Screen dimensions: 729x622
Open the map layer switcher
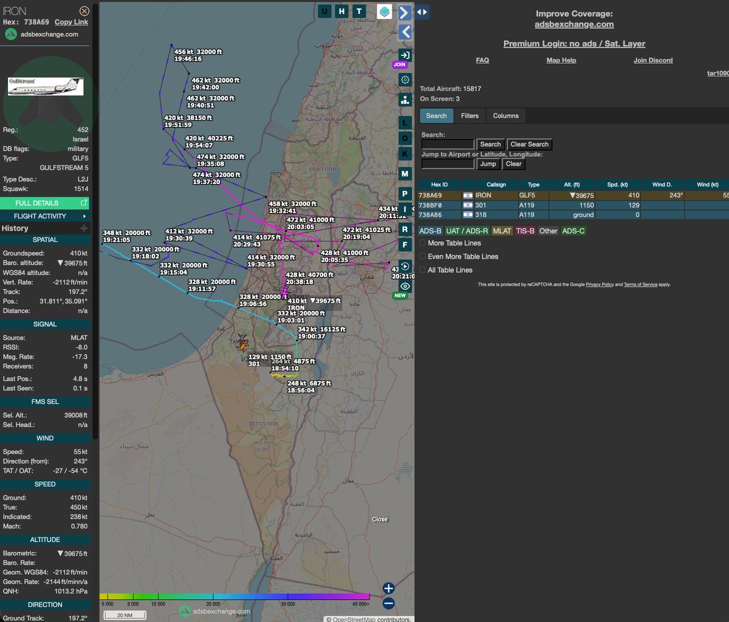pos(384,11)
